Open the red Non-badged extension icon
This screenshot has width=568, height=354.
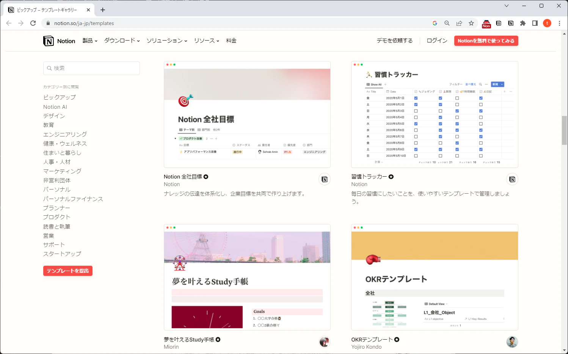click(x=486, y=23)
